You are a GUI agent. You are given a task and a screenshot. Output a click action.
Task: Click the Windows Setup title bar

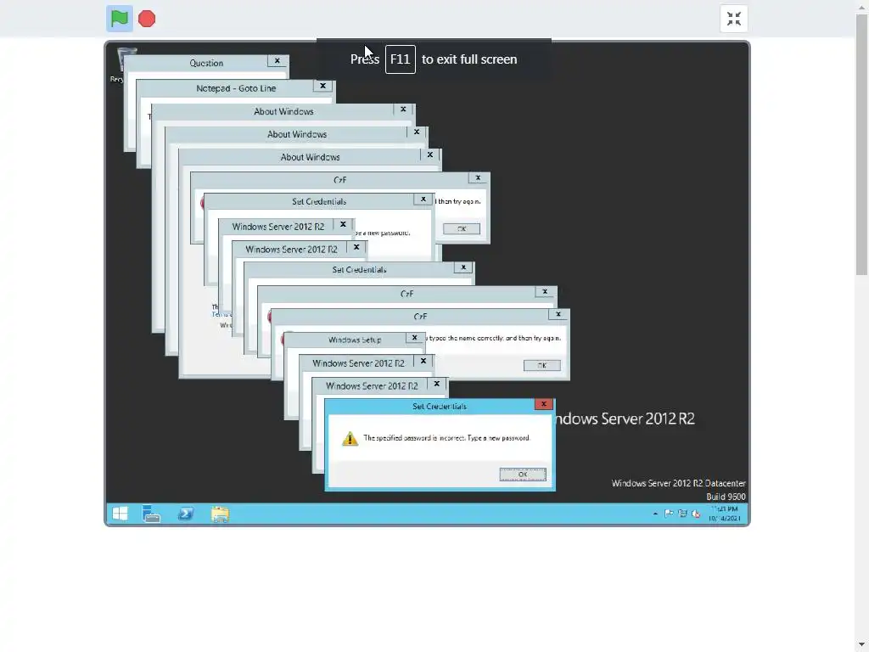pos(354,340)
